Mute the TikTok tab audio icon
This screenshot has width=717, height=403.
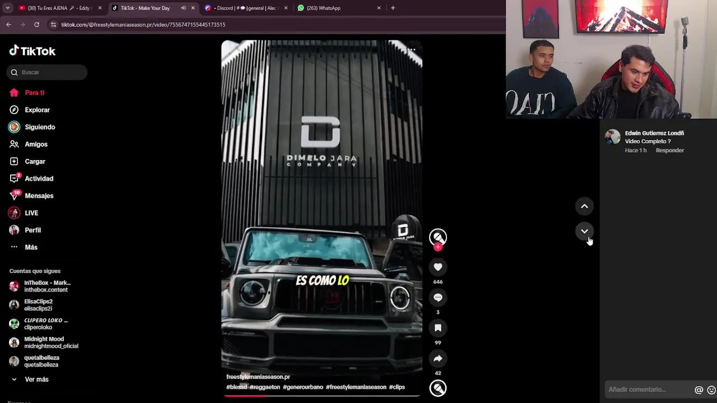[183, 8]
